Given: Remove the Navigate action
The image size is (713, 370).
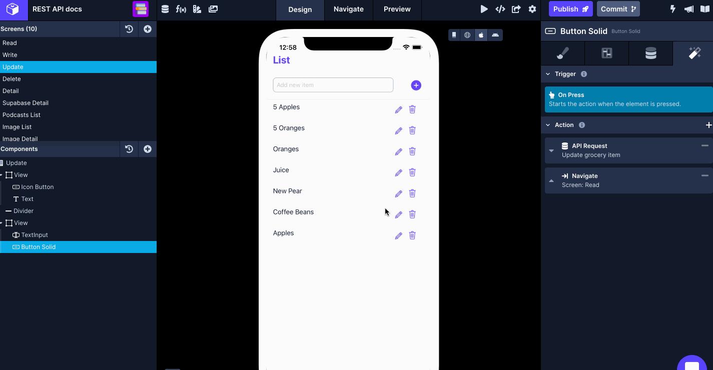Looking at the screenshot, I should point(705,175).
